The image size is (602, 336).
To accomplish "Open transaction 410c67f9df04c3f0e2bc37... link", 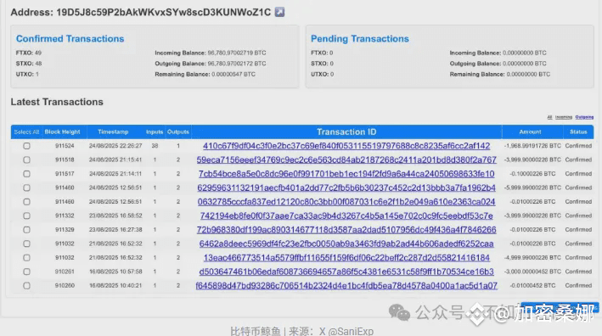I will (346, 146).
